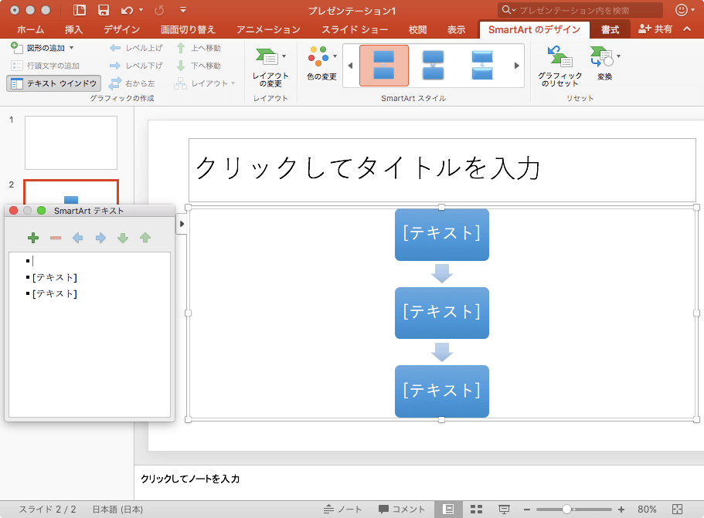Image resolution: width=704 pixels, height=518 pixels.
Task: Show previous SmartArt styles with left arrow
Action: point(350,66)
